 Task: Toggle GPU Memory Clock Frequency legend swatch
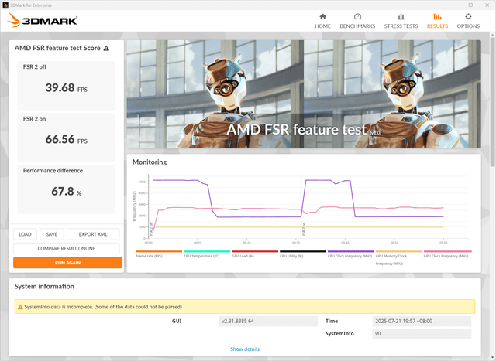[399, 251]
